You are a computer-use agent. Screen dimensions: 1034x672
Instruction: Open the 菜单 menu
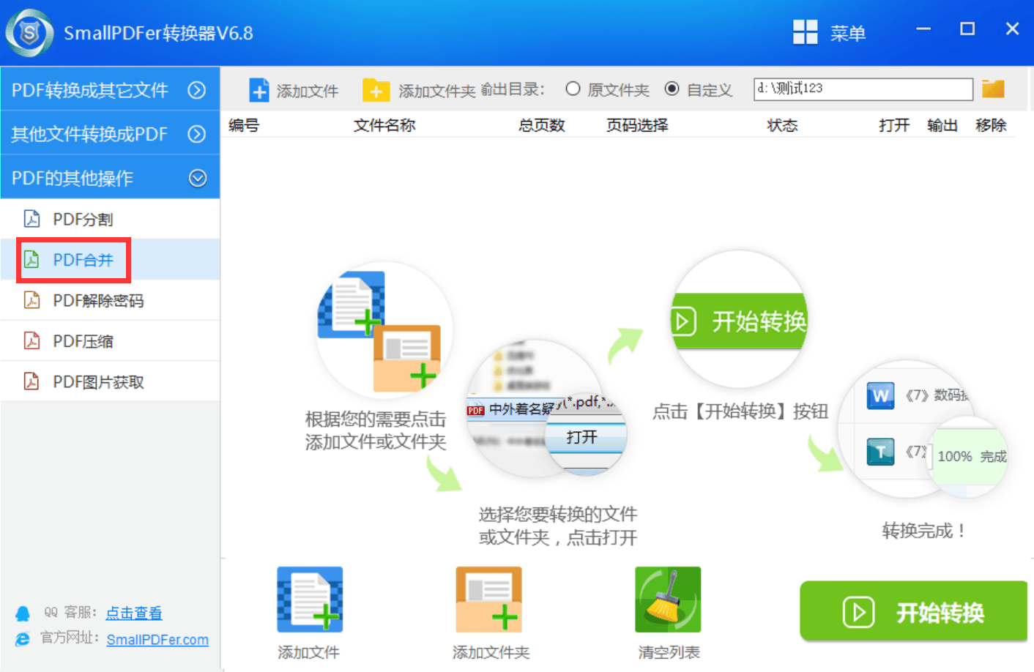tap(848, 31)
